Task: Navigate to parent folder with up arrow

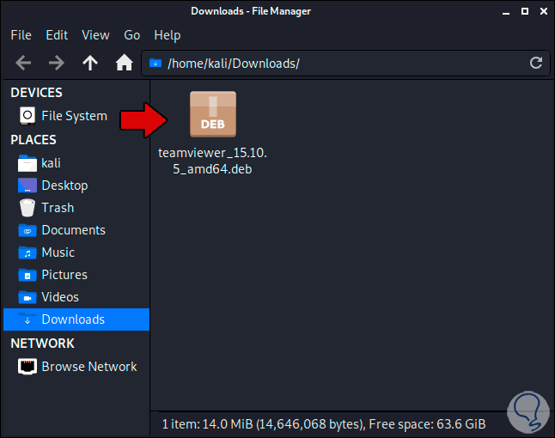Action: (x=90, y=64)
